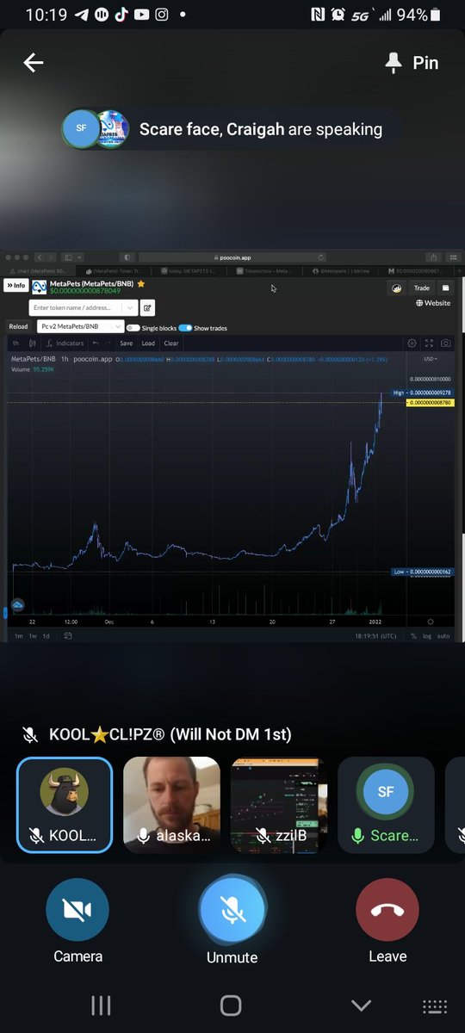The height and width of the screenshot is (1033, 465).
Task: Take chart snapshot with camera icon
Action: pyautogui.click(x=445, y=343)
